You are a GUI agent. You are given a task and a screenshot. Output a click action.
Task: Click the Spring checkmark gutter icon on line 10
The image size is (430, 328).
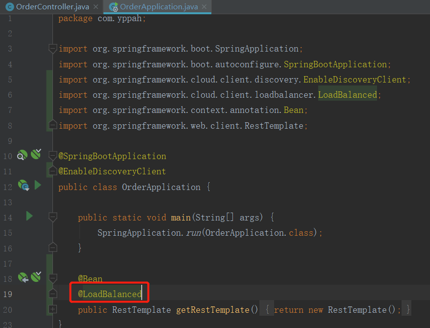click(36, 154)
